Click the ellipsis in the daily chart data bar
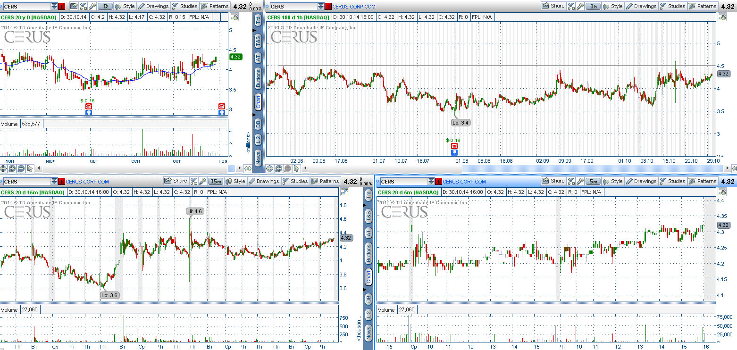 [x=216, y=18]
